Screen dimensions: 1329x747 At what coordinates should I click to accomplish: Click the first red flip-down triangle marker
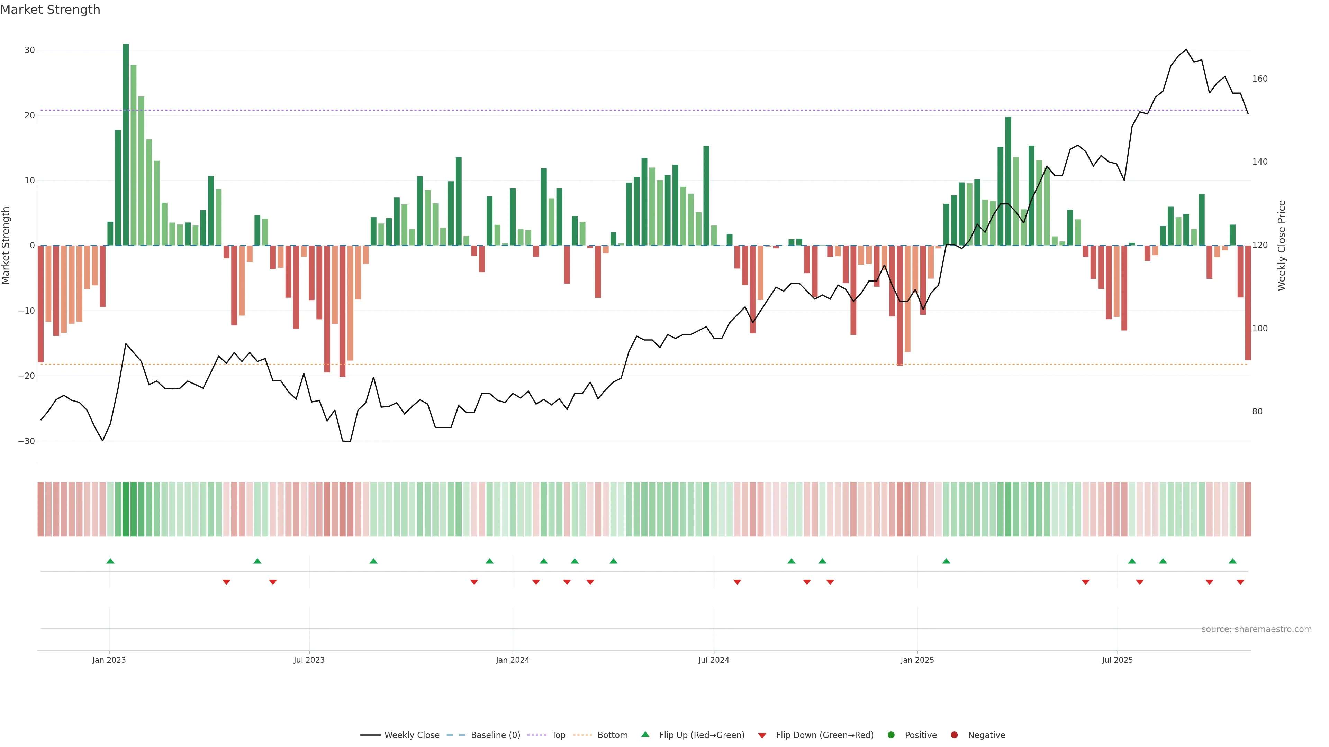[226, 582]
